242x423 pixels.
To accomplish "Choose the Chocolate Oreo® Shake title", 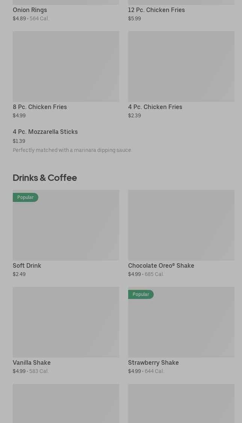I will click(161, 266).
